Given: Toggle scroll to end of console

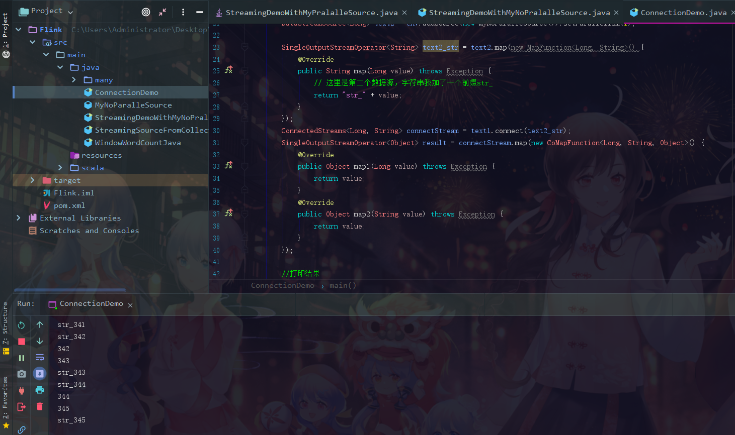Looking at the screenshot, I should 40,373.
